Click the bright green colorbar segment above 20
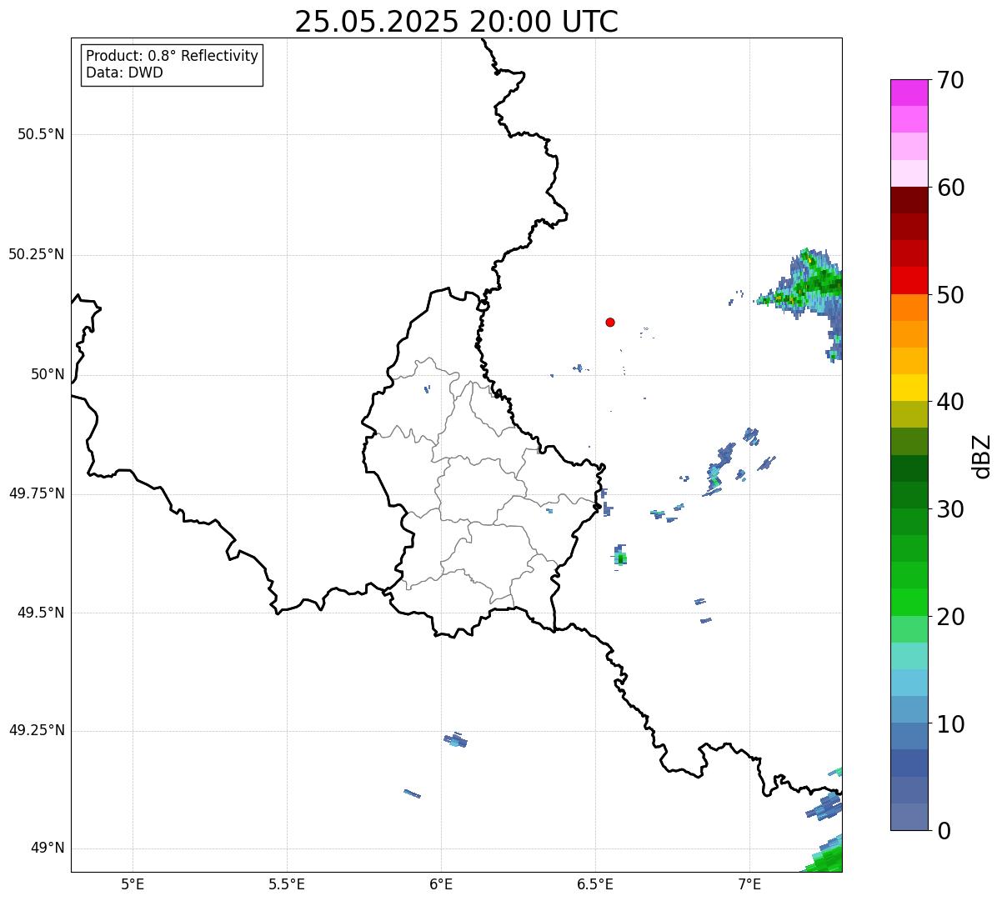 tap(909, 602)
